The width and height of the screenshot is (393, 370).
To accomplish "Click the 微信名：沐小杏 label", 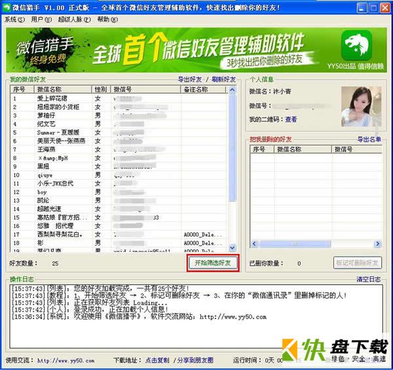I will click(270, 92).
